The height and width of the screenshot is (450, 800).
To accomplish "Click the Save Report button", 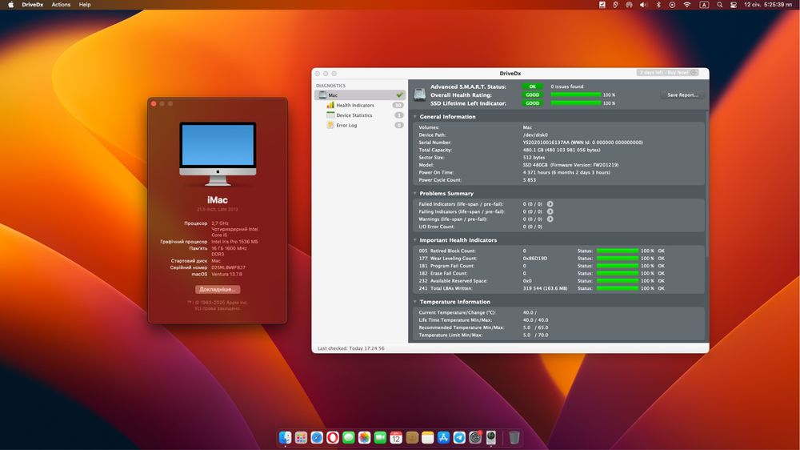I will (x=682, y=95).
